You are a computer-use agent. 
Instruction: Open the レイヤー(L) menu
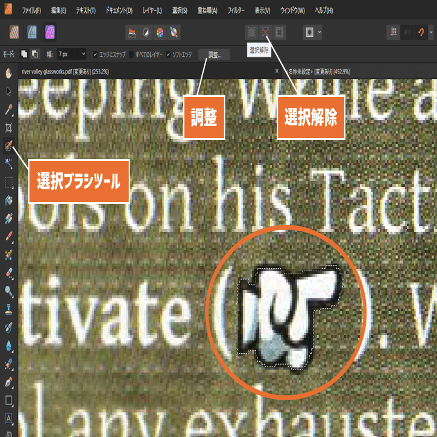[x=152, y=11]
